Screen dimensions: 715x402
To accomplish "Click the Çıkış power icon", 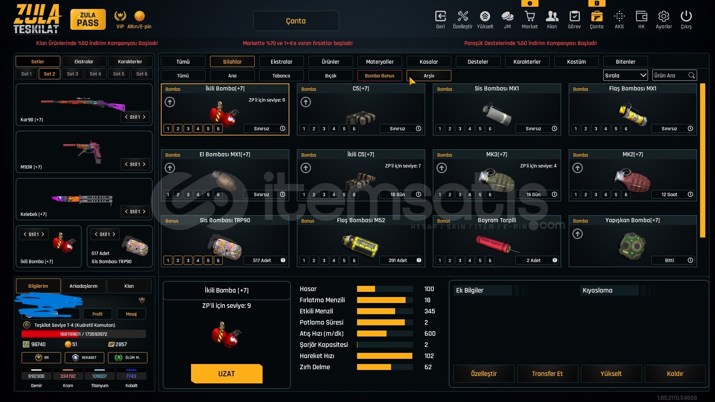I will [686, 16].
